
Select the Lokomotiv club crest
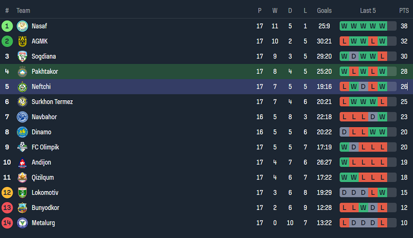click(22, 193)
